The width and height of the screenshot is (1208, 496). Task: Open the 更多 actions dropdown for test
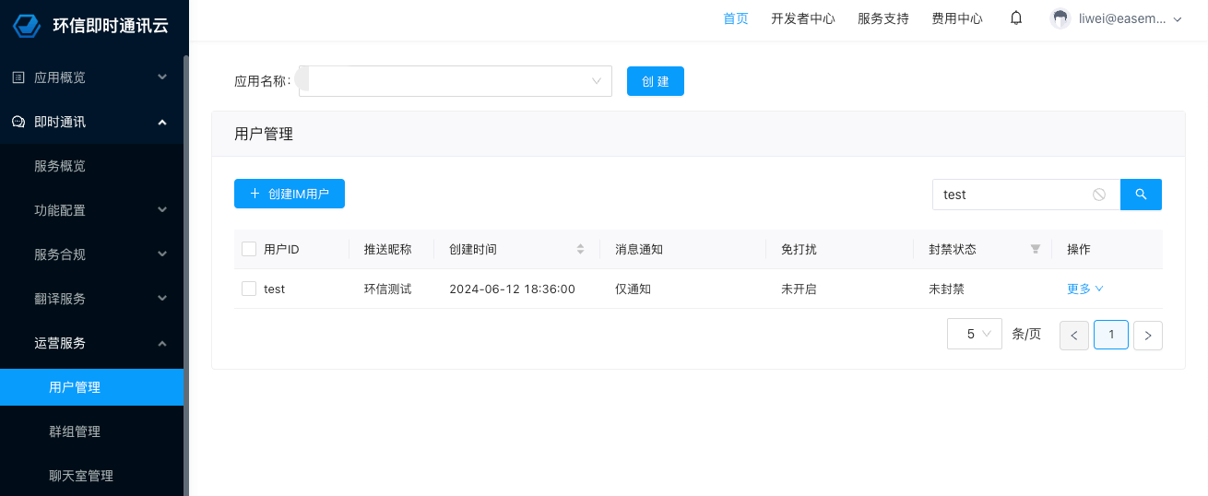[x=1085, y=289]
